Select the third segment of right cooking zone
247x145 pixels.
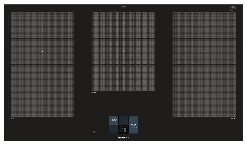coord(204,78)
